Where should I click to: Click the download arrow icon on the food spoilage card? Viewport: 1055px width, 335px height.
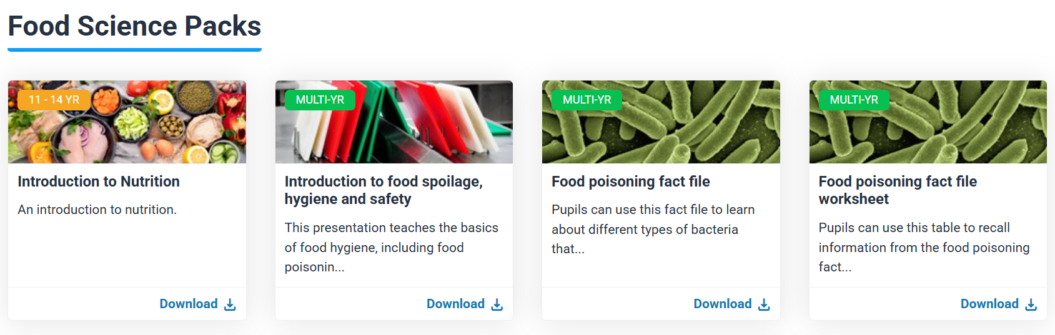[497, 304]
